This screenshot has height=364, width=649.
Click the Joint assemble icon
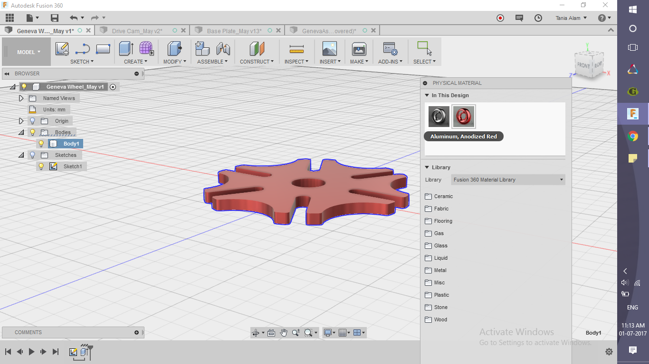pos(223,48)
